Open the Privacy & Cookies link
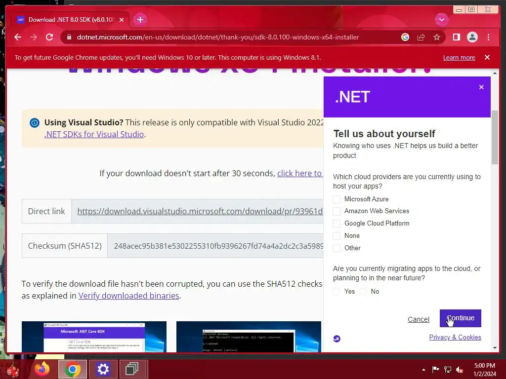 pos(455,337)
